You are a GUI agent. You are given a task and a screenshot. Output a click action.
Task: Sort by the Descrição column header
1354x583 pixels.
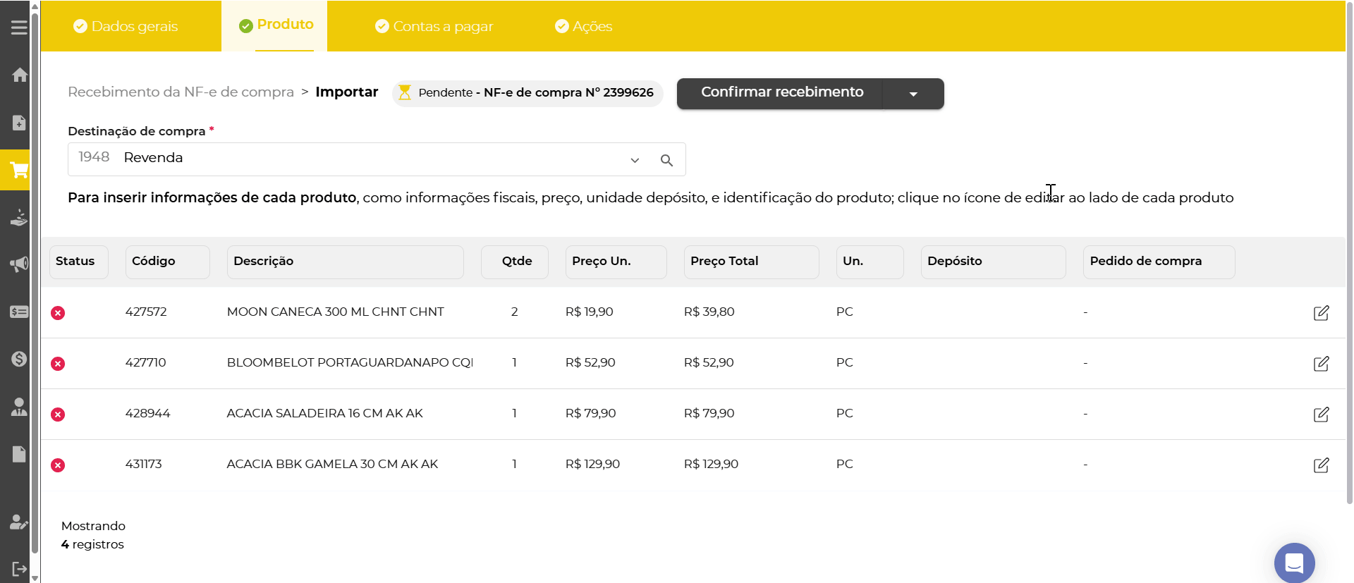[x=345, y=262]
